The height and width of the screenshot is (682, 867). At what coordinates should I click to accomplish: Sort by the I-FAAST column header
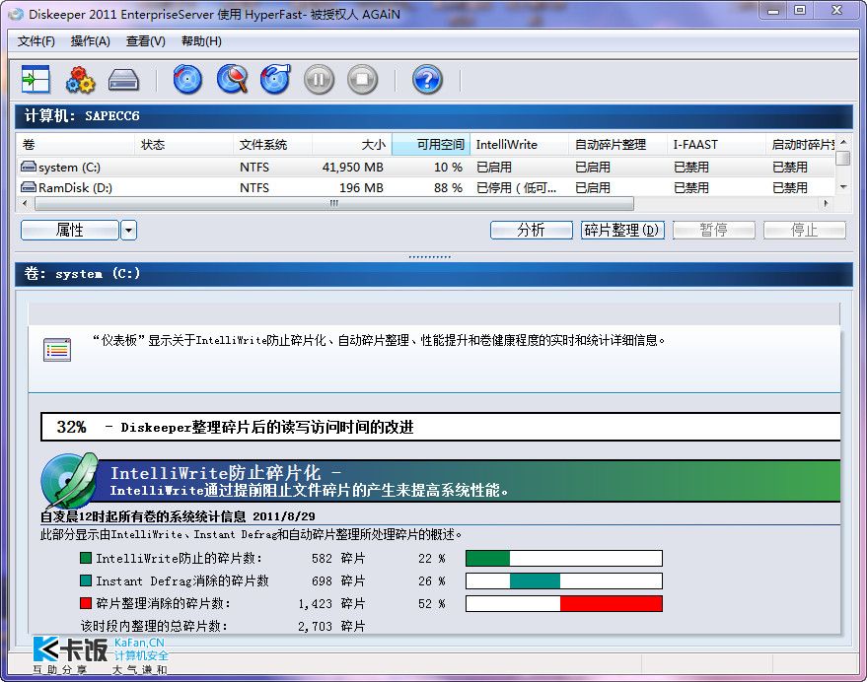717,145
